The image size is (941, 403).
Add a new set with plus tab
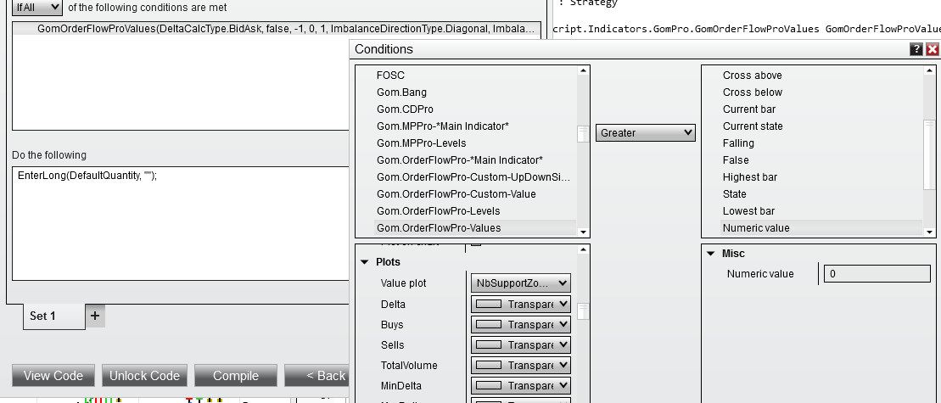(95, 316)
